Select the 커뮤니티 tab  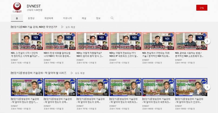(x=67, y=18)
